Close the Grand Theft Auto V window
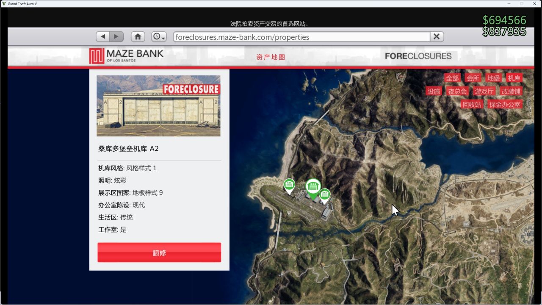The height and width of the screenshot is (305, 542). point(535,3)
